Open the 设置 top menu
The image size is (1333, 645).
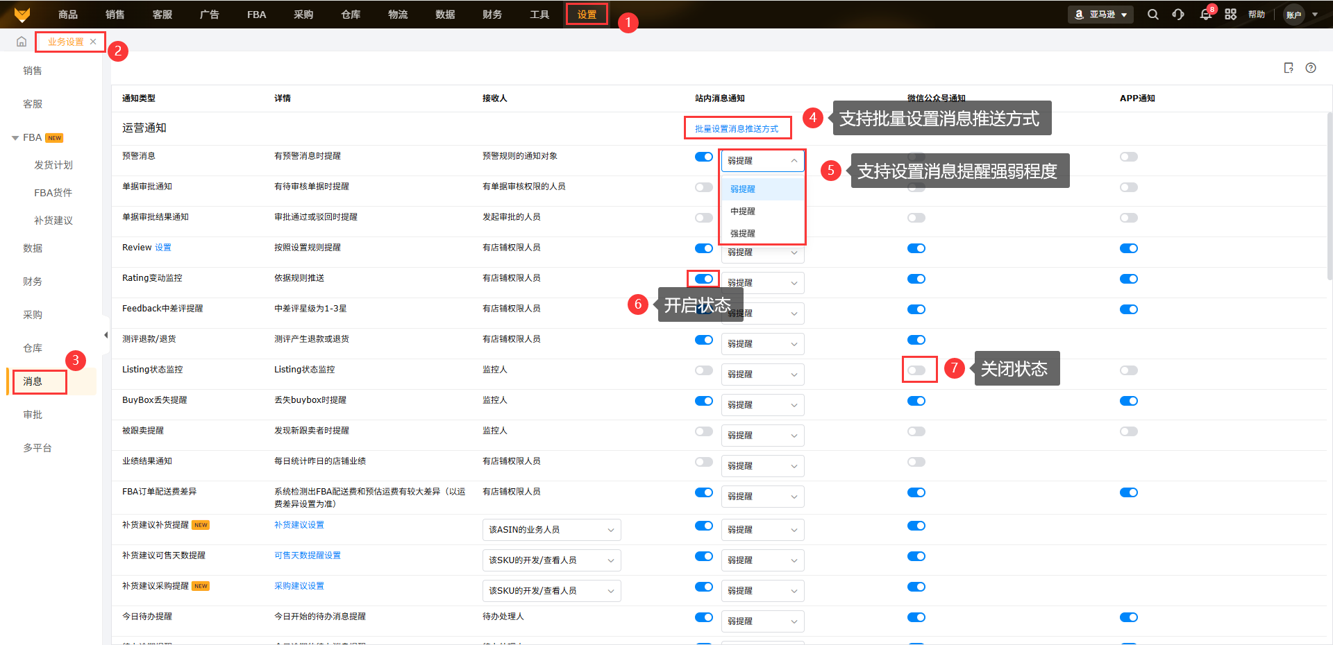click(x=587, y=15)
